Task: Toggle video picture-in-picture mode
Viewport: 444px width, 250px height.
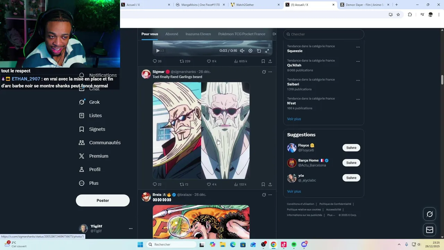Action: tap(259, 51)
